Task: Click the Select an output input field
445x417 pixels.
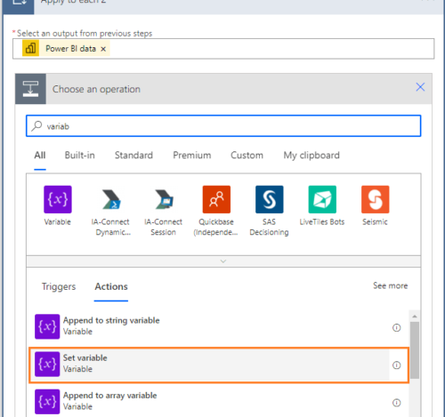Action: coord(223,49)
